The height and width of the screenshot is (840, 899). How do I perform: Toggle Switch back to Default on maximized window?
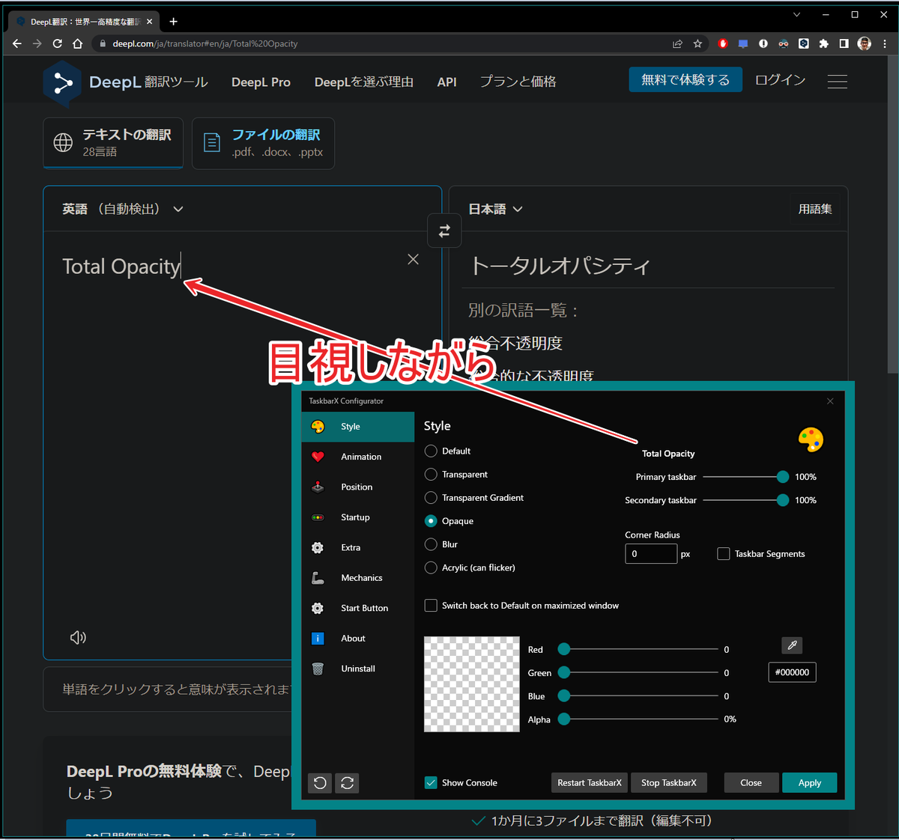tap(431, 606)
